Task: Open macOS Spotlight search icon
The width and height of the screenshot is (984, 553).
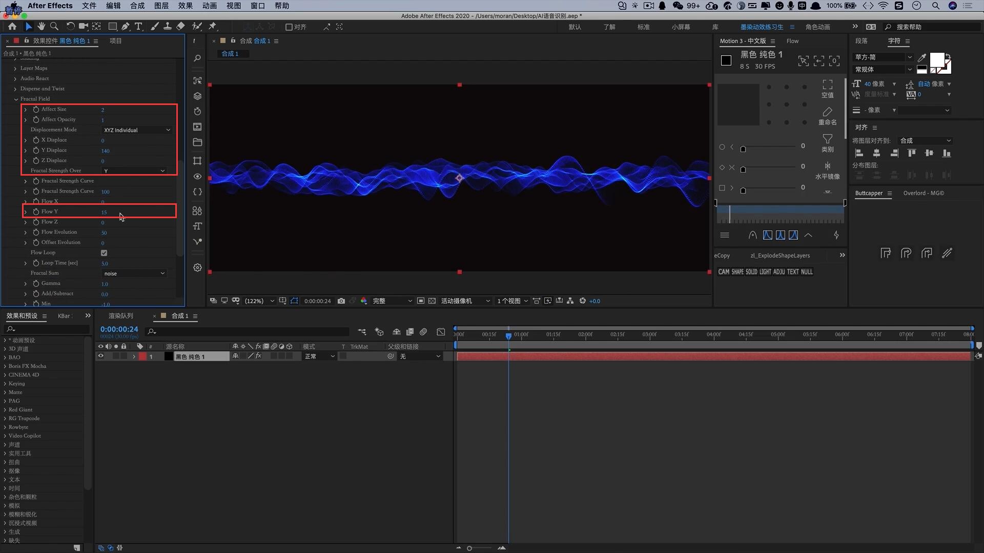Action: coord(935,6)
